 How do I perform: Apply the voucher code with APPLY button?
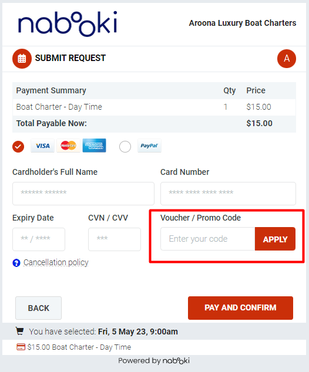(275, 239)
